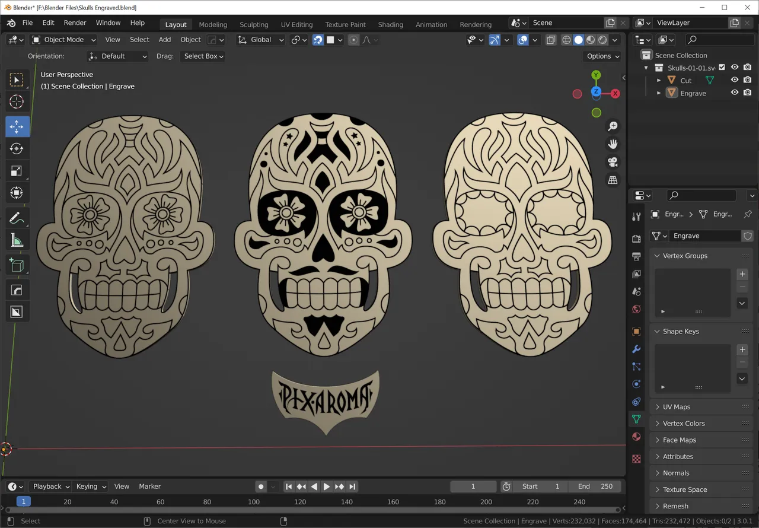
Task: Add a new shape key
Action: pyautogui.click(x=742, y=349)
